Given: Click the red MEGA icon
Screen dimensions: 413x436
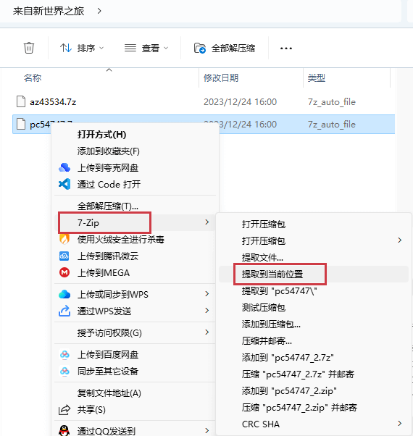Looking at the screenshot, I should click(x=64, y=272).
